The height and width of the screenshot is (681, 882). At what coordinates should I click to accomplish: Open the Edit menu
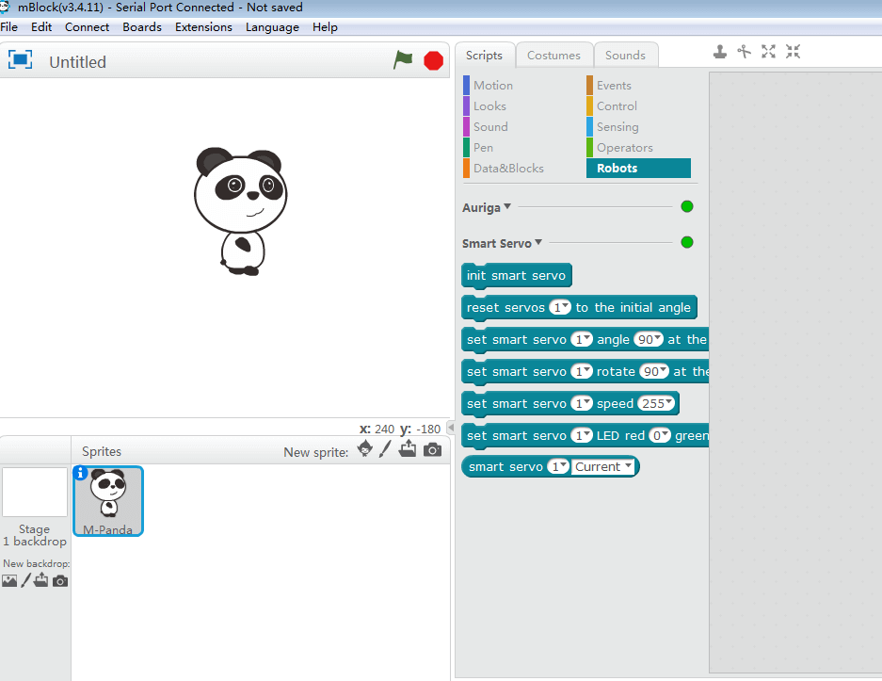pyautogui.click(x=41, y=27)
